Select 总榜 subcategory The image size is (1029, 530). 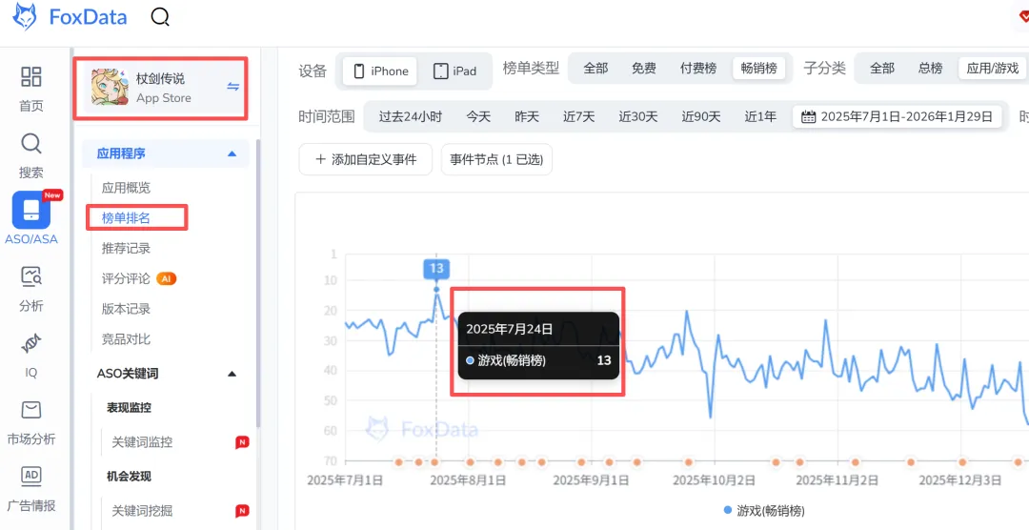(930, 69)
